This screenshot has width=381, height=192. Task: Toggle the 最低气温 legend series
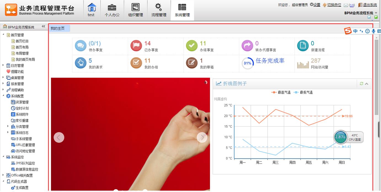(x=303, y=93)
